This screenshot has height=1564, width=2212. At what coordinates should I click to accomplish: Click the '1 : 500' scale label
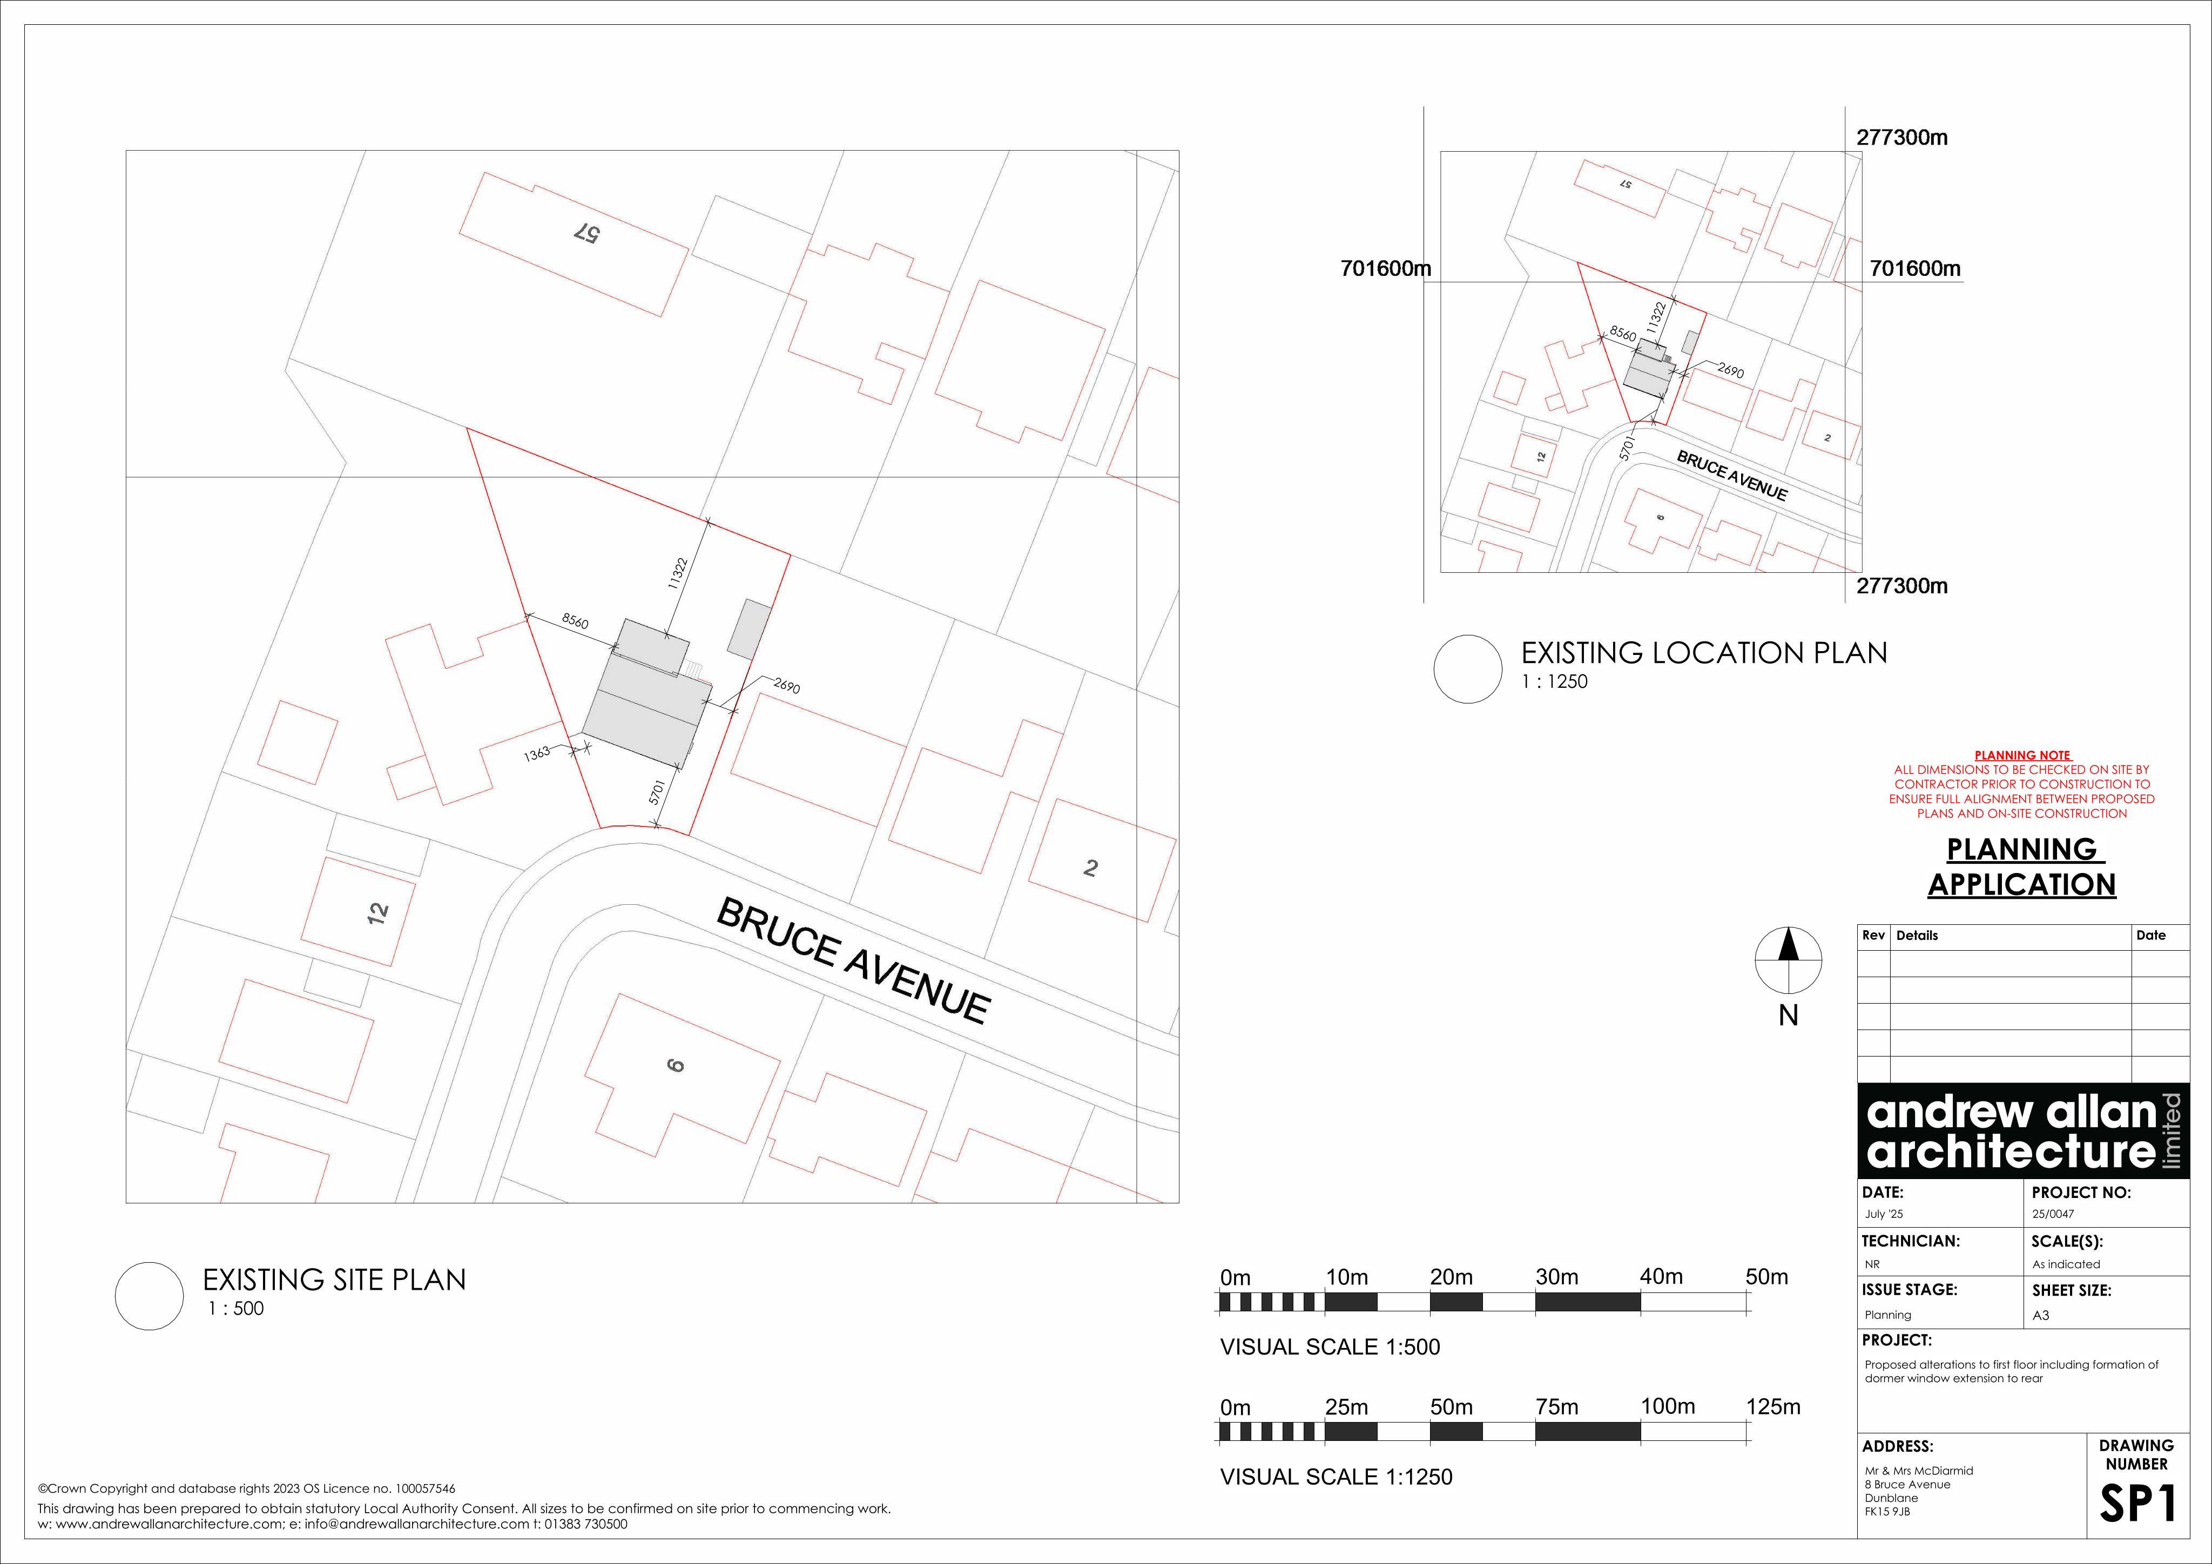[236, 1309]
